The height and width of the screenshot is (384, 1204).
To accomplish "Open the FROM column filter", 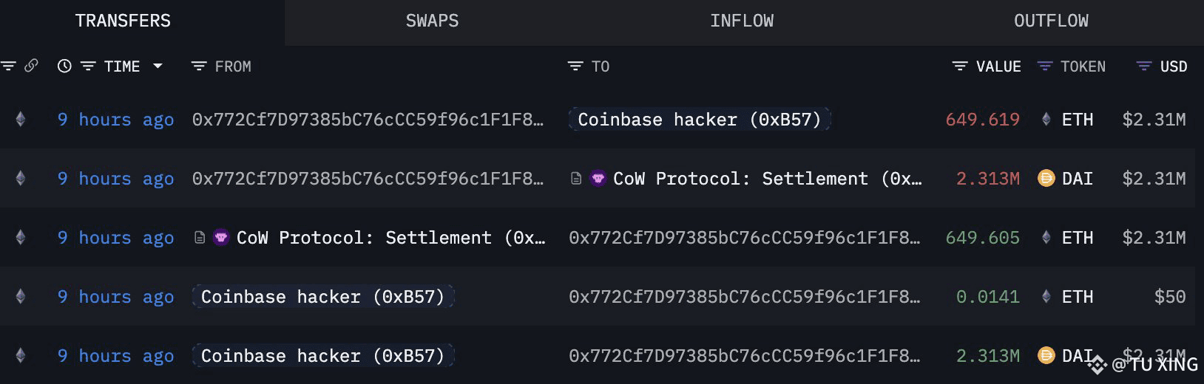I will pos(198,66).
